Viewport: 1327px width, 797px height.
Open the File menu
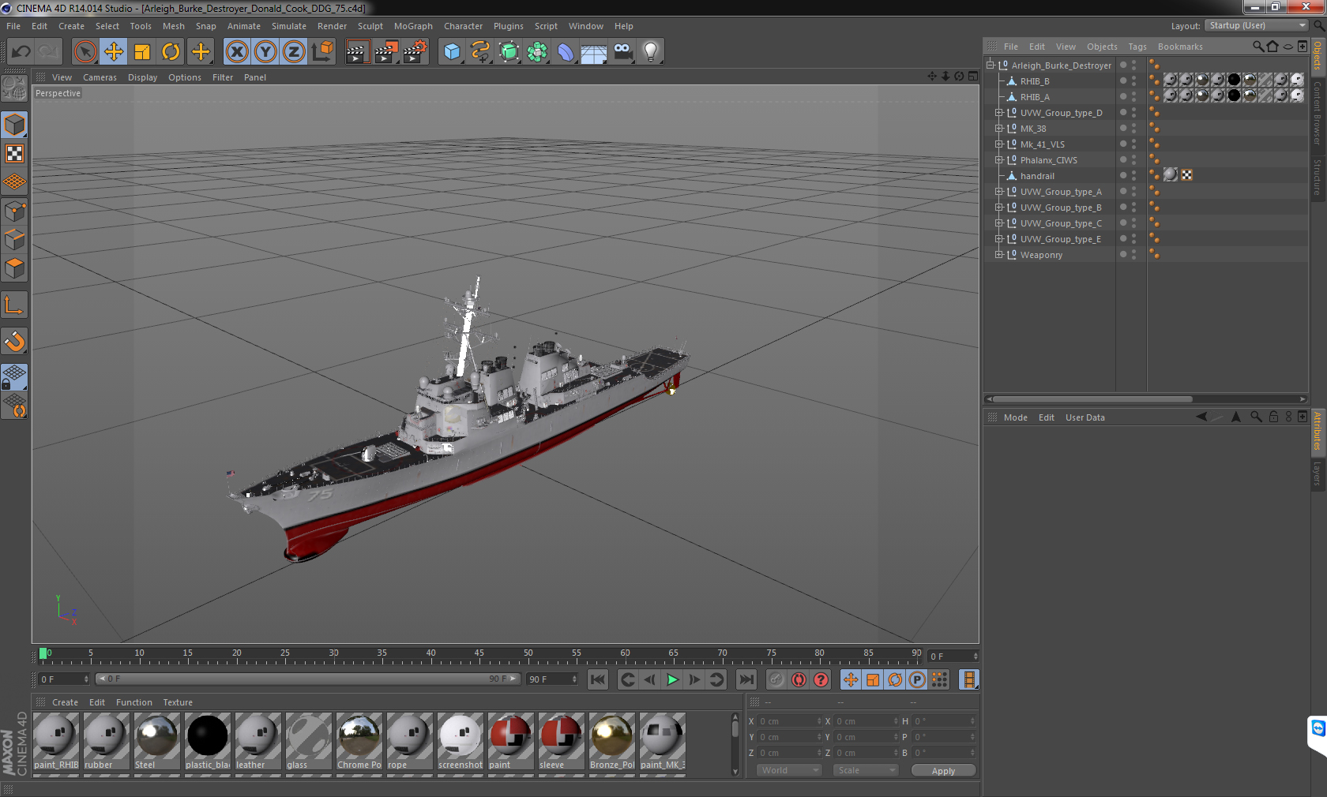[x=13, y=26]
